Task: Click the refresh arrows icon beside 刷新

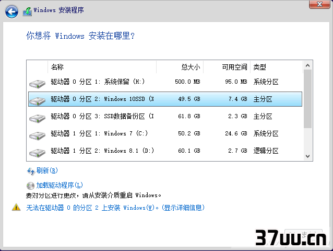Action: click(31, 171)
